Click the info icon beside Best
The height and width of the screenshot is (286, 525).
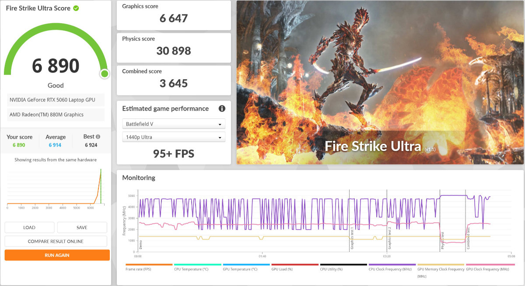tap(98, 136)
